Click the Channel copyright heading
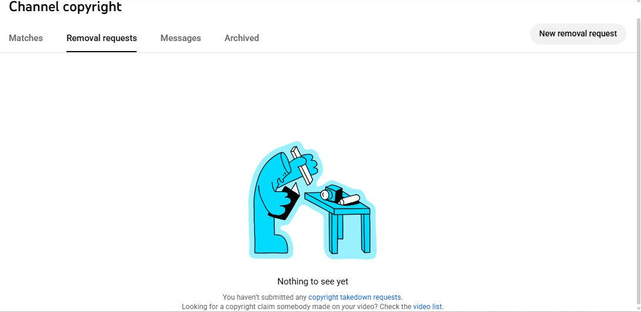This screenshot has width=641, height=312. [x=65, y=6]
